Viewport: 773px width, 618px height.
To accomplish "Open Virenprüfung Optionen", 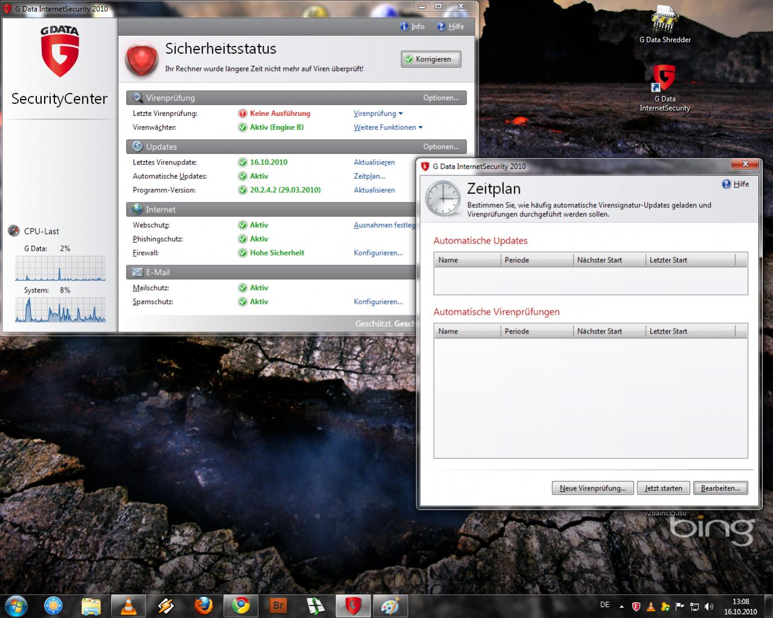I will (441, 98).
